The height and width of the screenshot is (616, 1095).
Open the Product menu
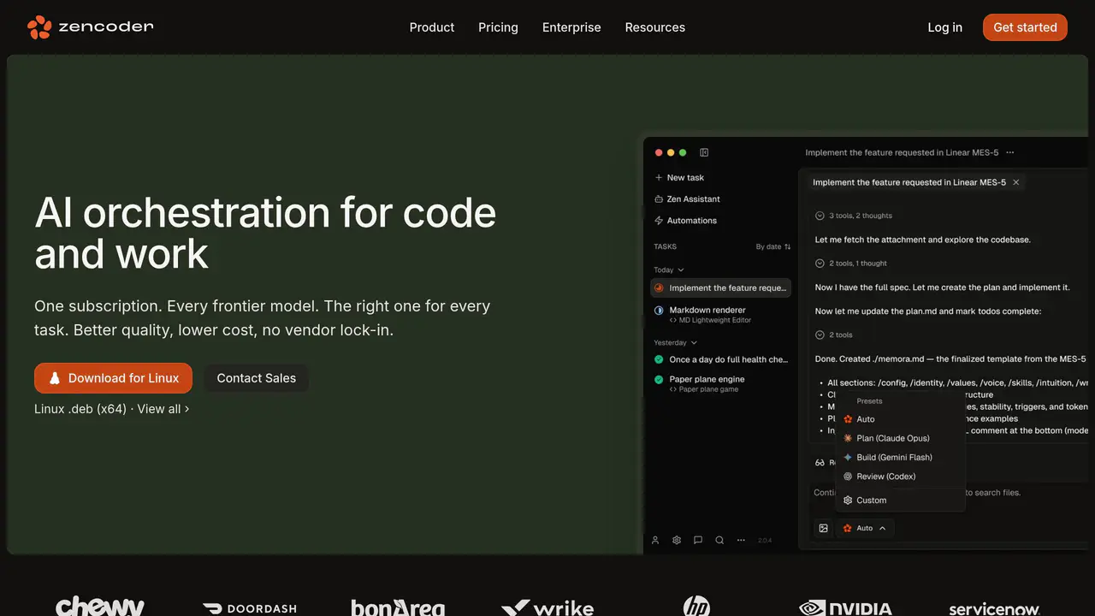point(432,27)
